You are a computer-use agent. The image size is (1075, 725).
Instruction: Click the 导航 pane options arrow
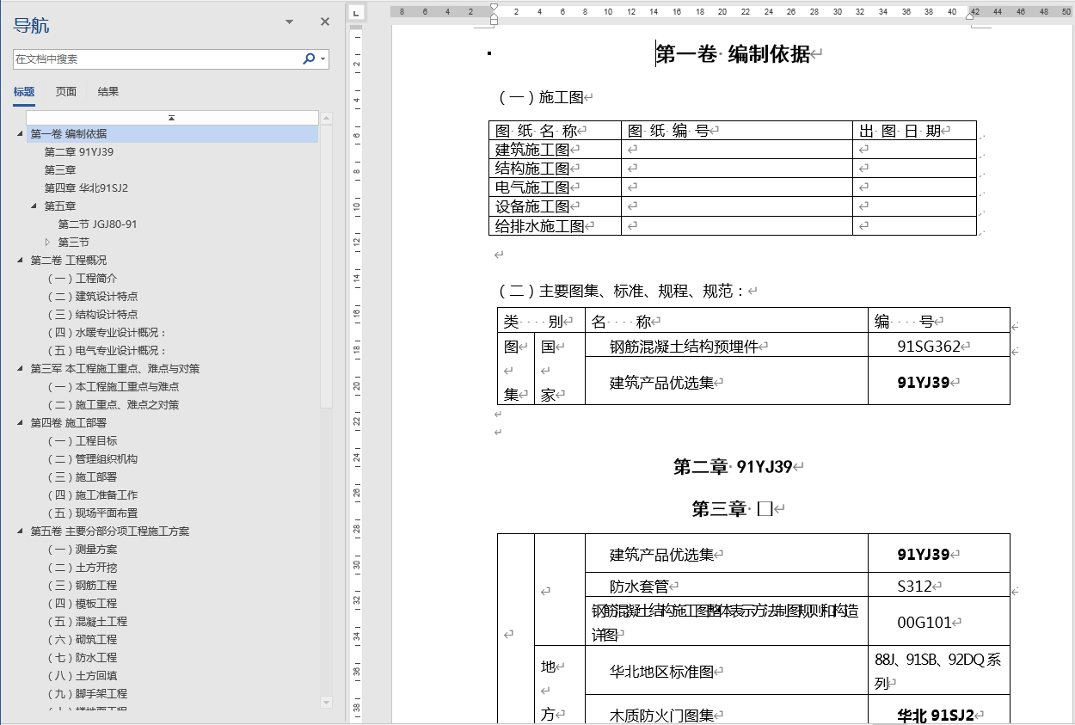click(287, 21)
